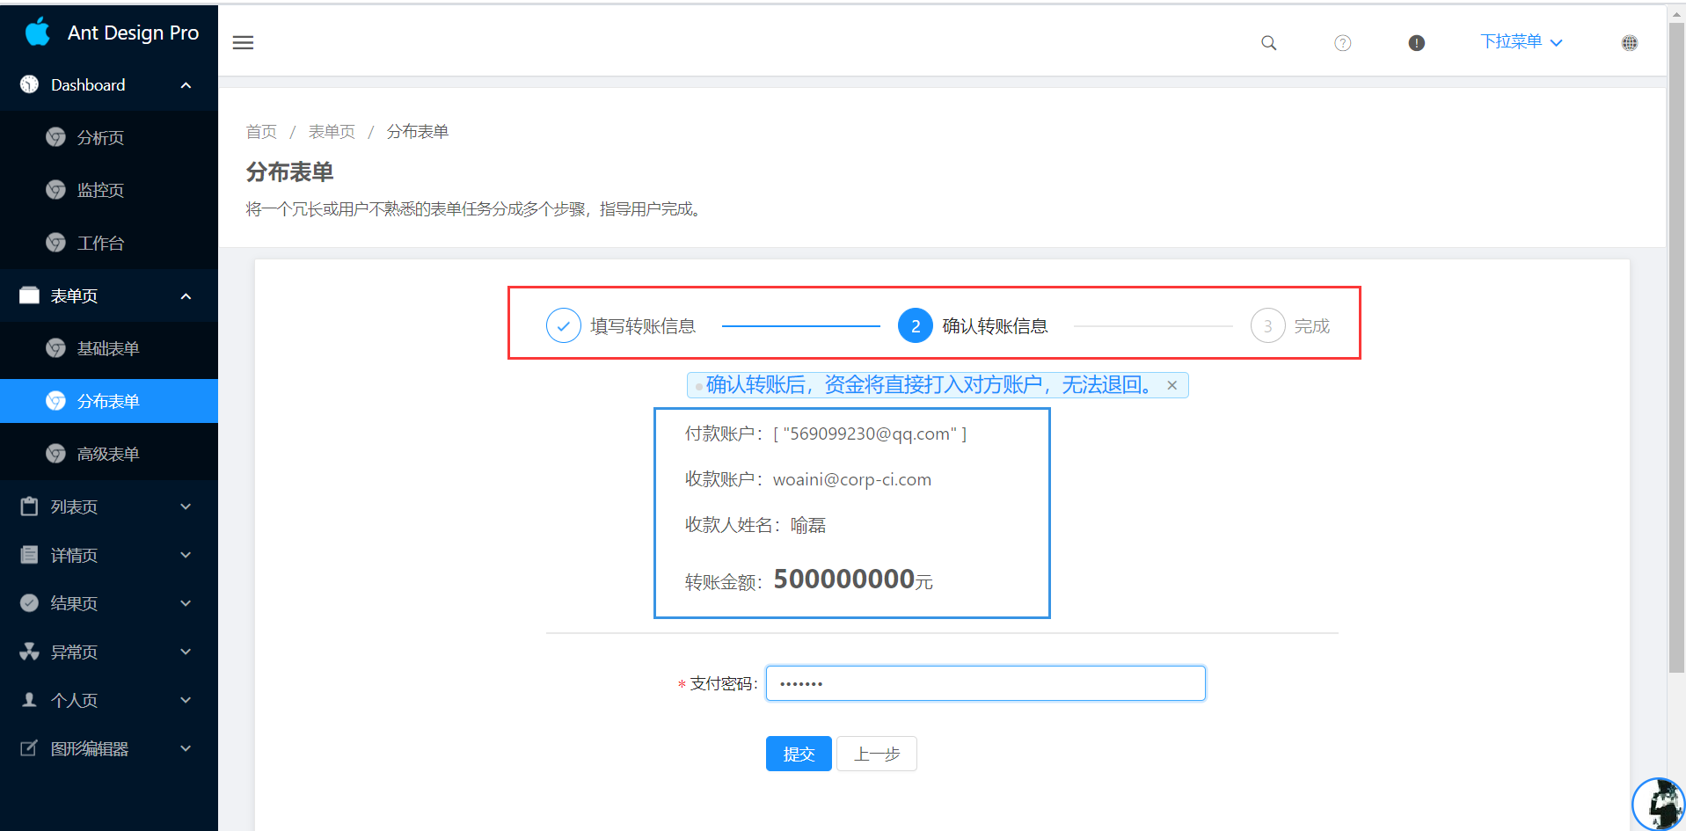Image resolution: width=1686 pixels, height=831 pixels.
Task: Click the Ant Design Pro logo icon
Action: pos(38,32)
